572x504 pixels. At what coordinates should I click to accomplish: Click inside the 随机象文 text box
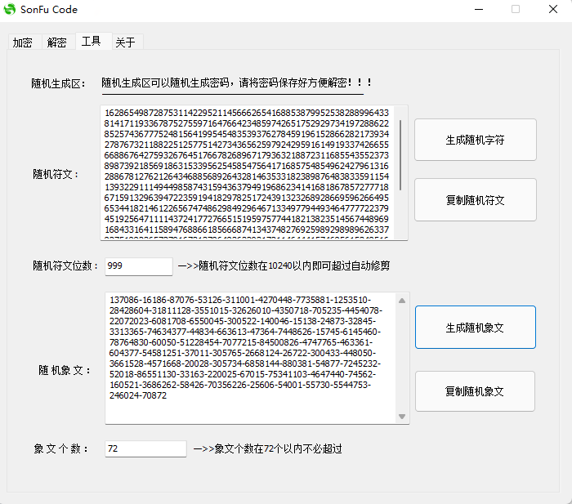tap(245, 359)
